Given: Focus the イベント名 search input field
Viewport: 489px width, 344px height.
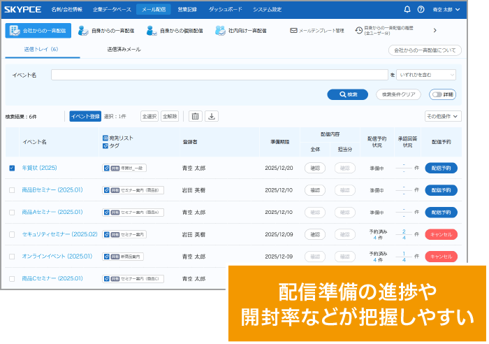Looking at the screenshot, I should (219, 75).
